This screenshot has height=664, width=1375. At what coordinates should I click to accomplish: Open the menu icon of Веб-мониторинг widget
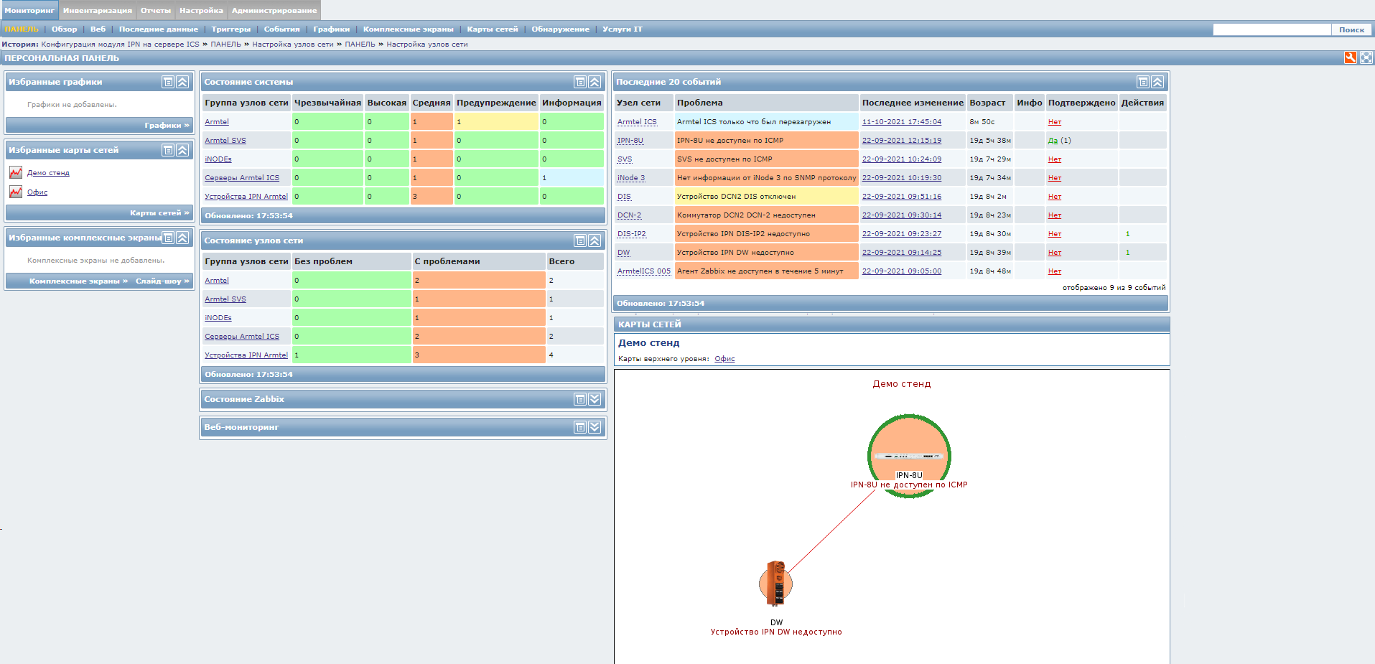pyautogui.click(x=580, y=427)
